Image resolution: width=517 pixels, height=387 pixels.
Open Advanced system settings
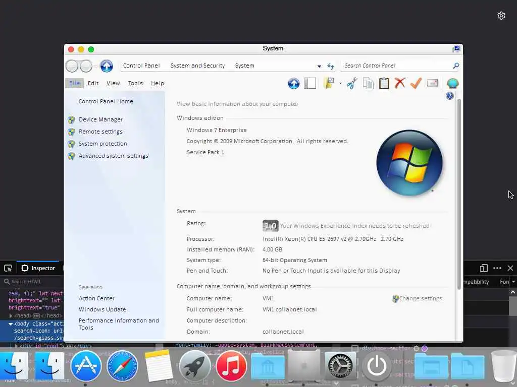pos(114,156)
